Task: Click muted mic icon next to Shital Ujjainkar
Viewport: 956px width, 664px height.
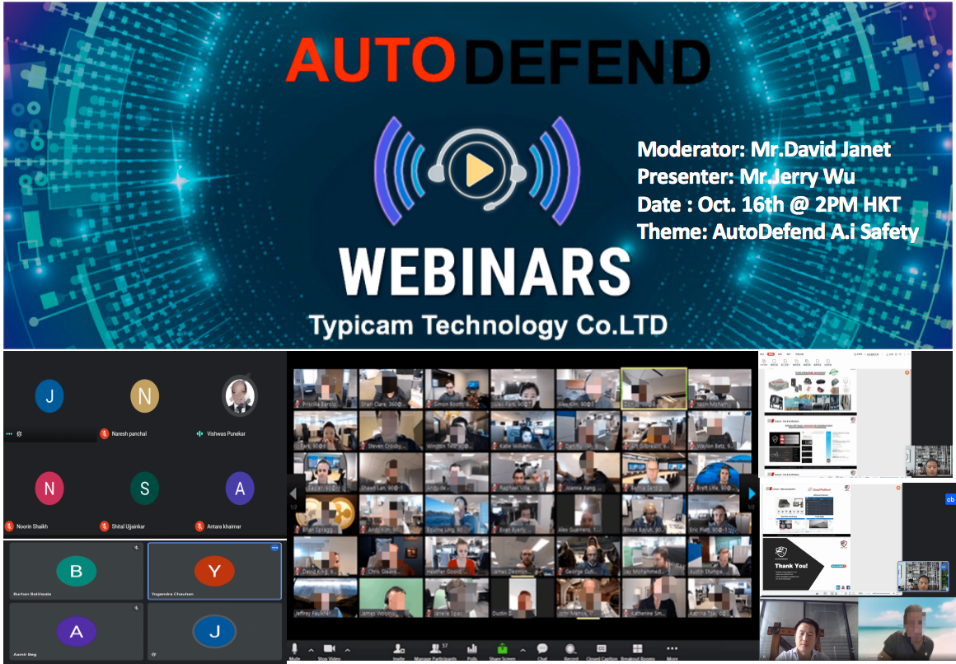Action: tap(105, 526)
